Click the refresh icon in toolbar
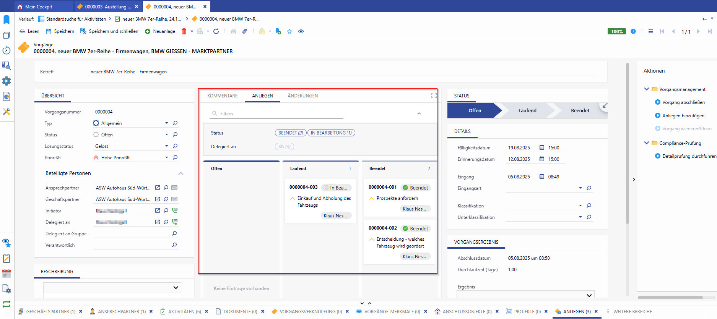717x319 pixels. click(x=216, y=31)
